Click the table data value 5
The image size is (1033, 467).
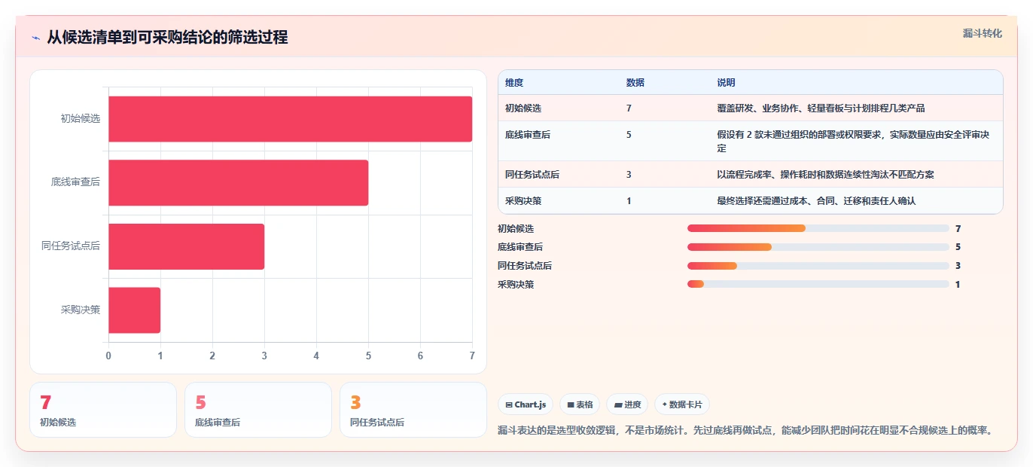click(x=629, y=135)
